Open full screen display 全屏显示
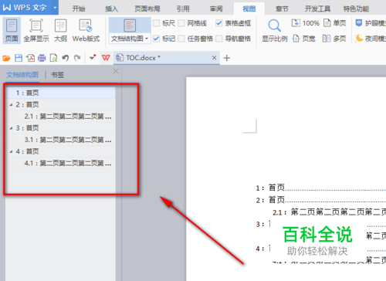The image size is (386, 281). (x=36, y=30)
